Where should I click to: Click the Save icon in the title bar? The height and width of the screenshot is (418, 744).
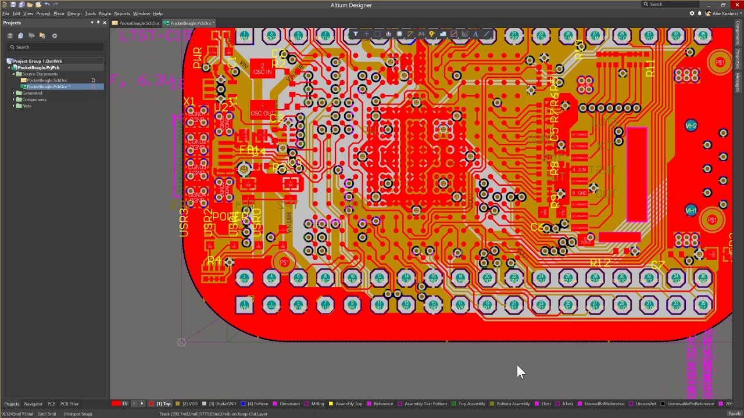point(13,5)
